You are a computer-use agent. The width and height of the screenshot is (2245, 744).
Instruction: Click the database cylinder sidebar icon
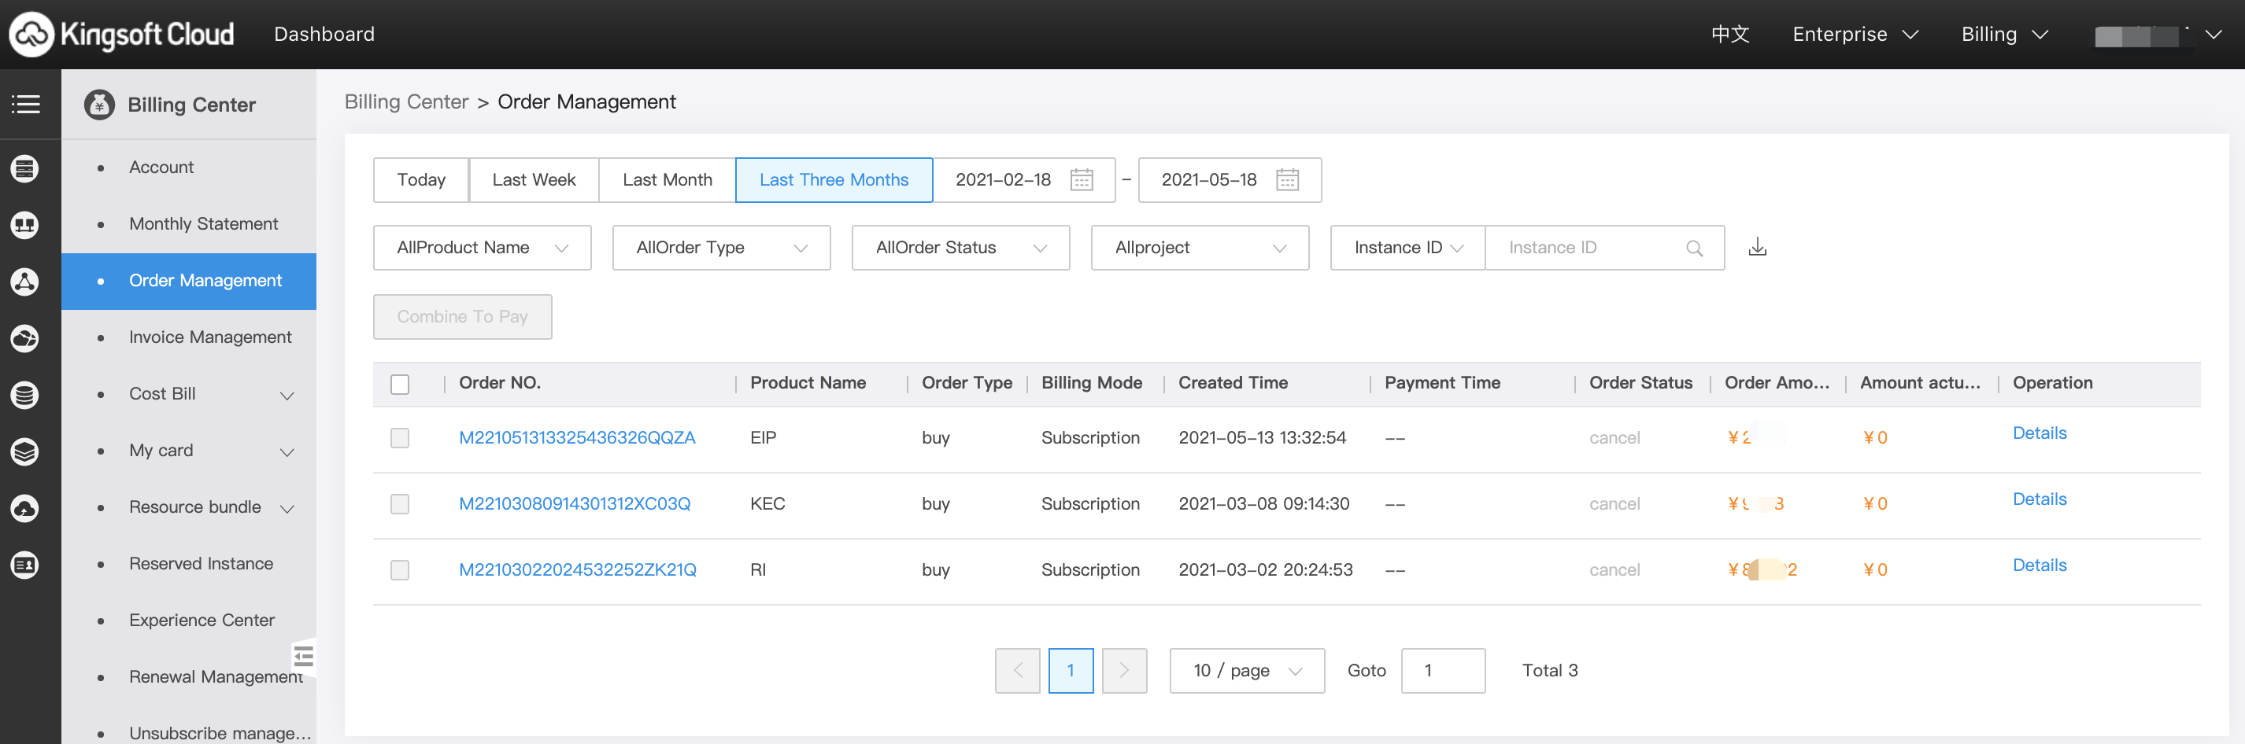[x=24, y=395]
